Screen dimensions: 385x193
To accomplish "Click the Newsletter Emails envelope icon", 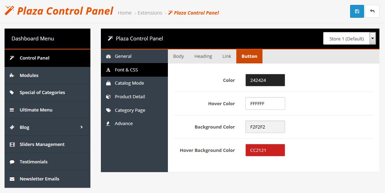I will [x=12, y=179].
